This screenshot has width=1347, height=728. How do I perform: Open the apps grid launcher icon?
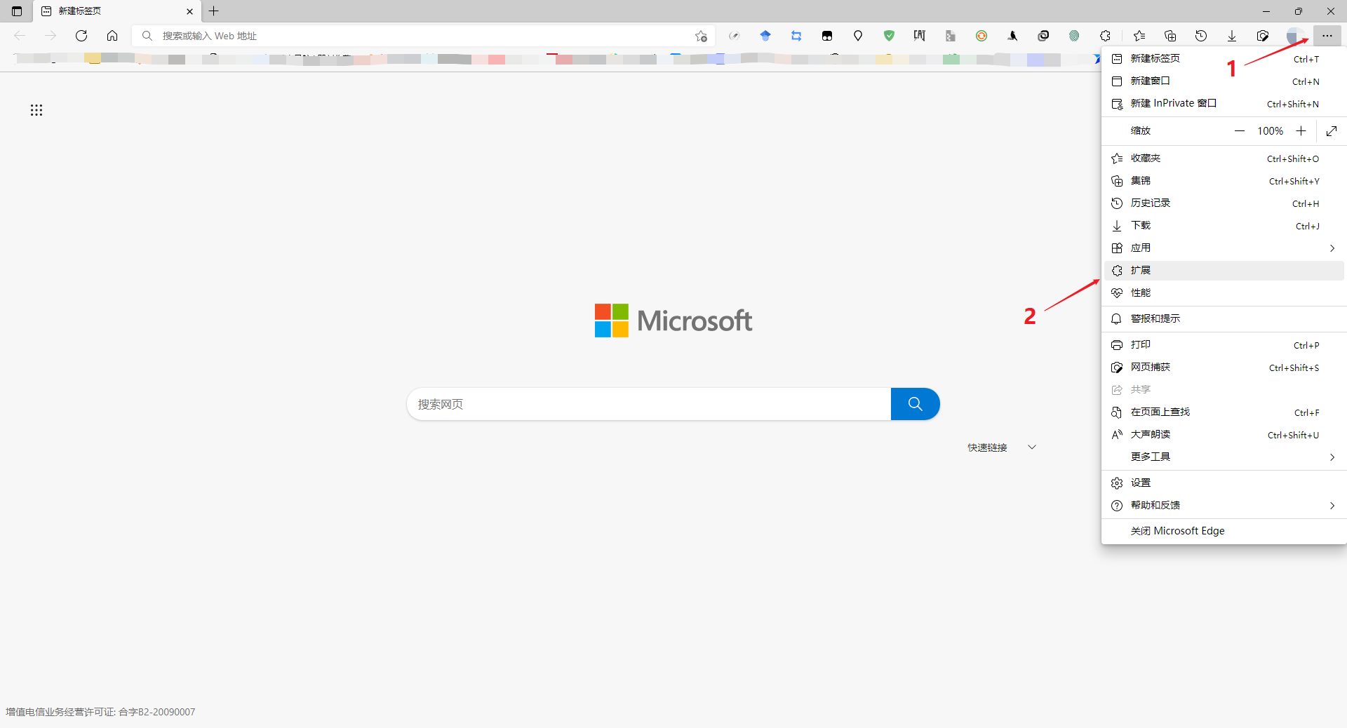point(36,110)
